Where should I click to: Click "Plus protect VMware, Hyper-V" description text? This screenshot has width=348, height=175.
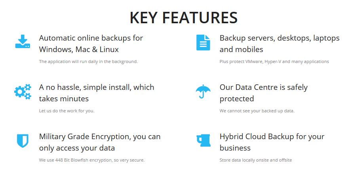pyautogui.click(x=274, y=61)
